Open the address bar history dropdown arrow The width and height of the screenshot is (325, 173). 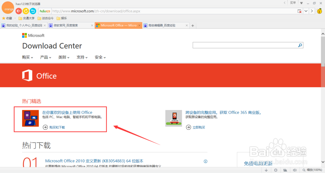click(306, 11)
